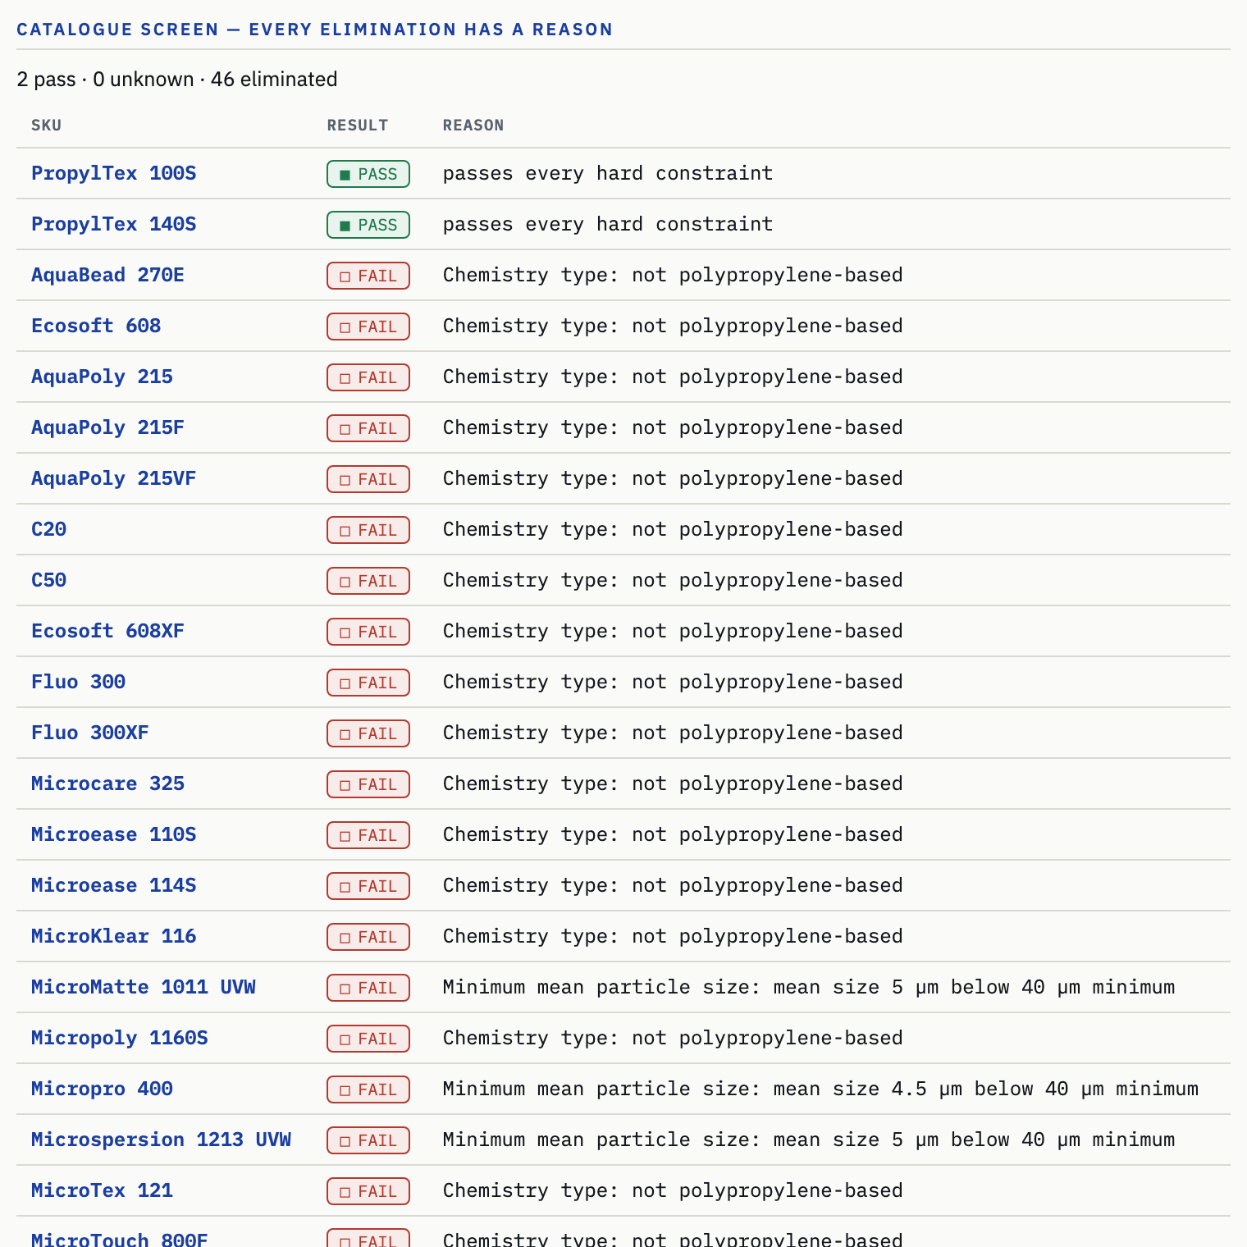Click the Catalogue Screen heading
The height and width of the screenshot is (1247, 1247).
pyautogui.click(x=314, y=30)
